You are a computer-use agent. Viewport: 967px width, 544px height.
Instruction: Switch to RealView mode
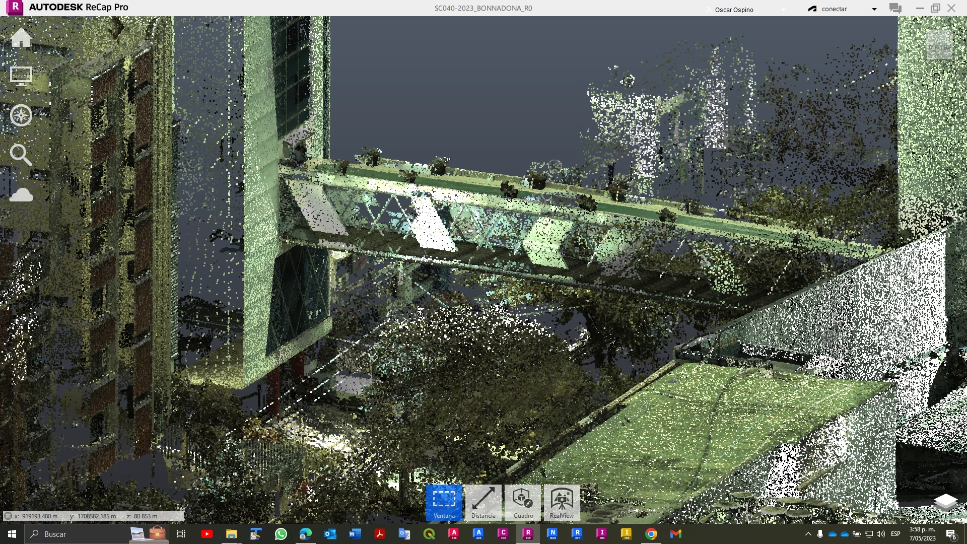click(562, 502)
